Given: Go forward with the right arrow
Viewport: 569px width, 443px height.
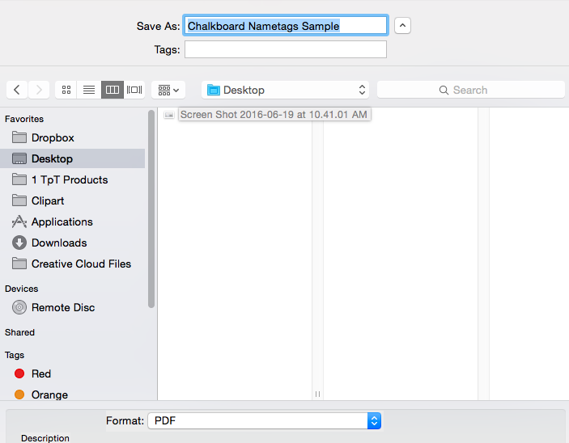Looking at the screenshot, I should (x=39, y=90).
